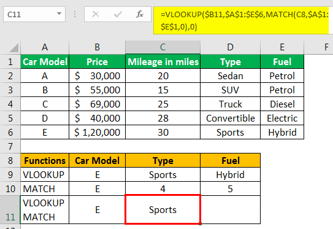Click the Hybrid cell in row 6
Image resolution: width=333 pixels, height=229 pixels.
coord(282,132)
